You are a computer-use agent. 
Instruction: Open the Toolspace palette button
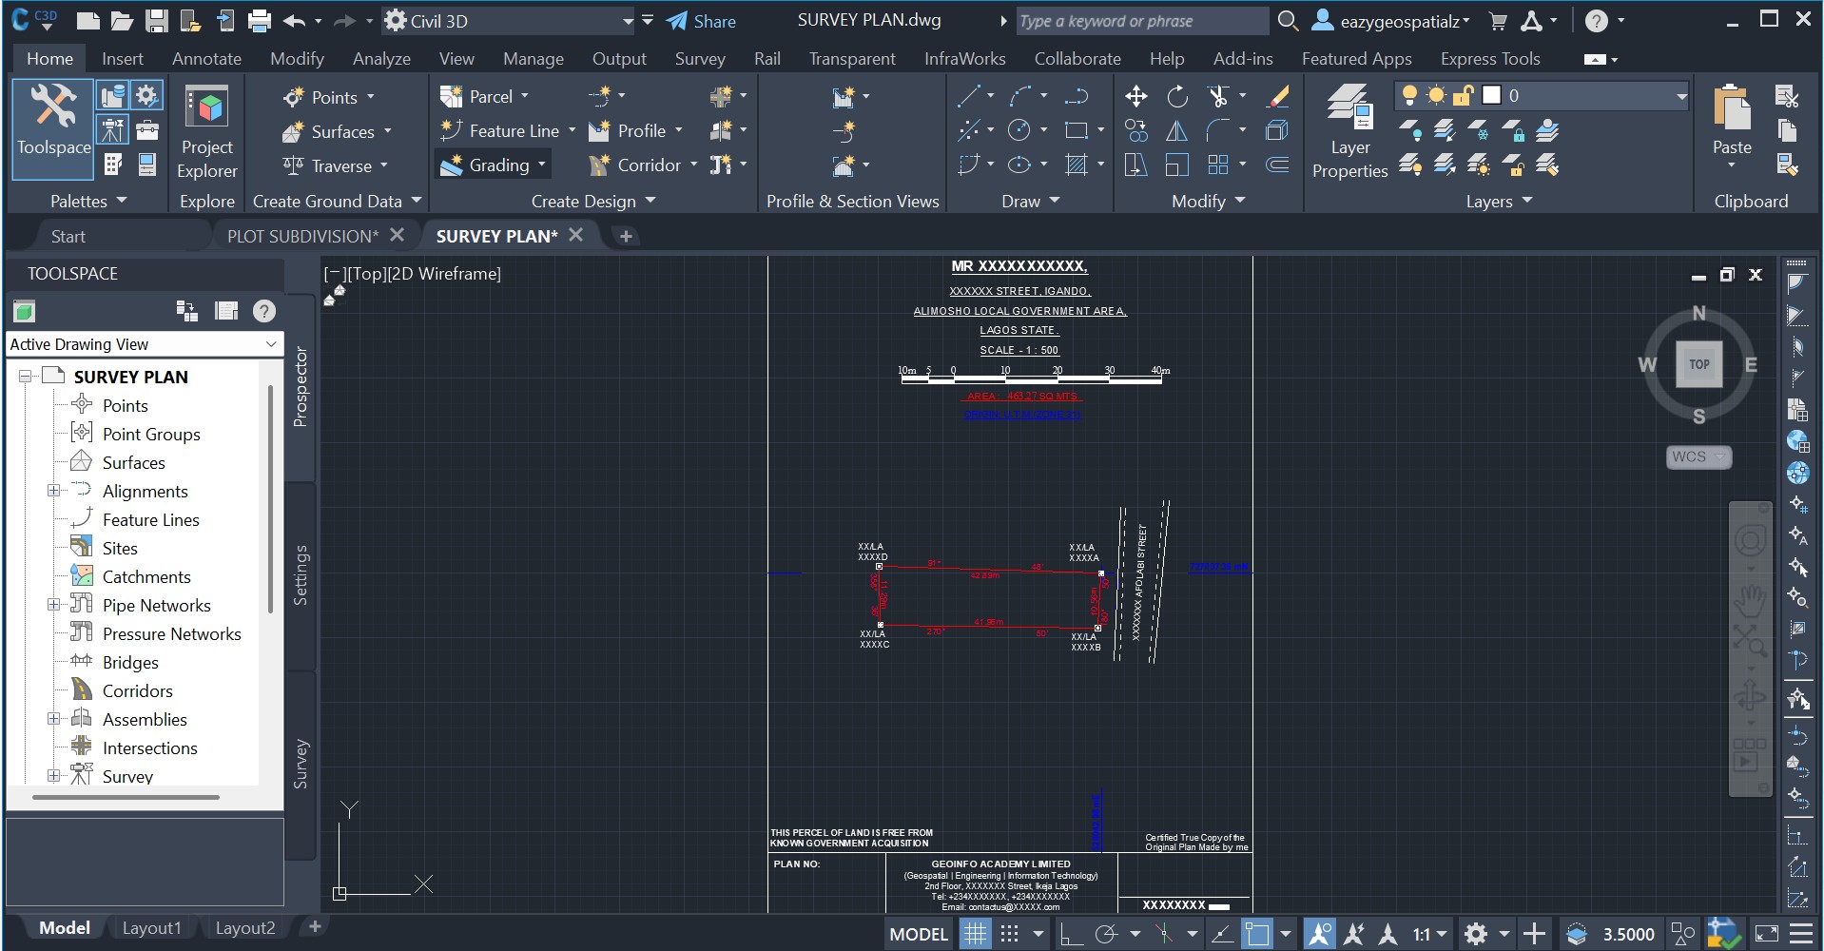[x=53, y=129]
